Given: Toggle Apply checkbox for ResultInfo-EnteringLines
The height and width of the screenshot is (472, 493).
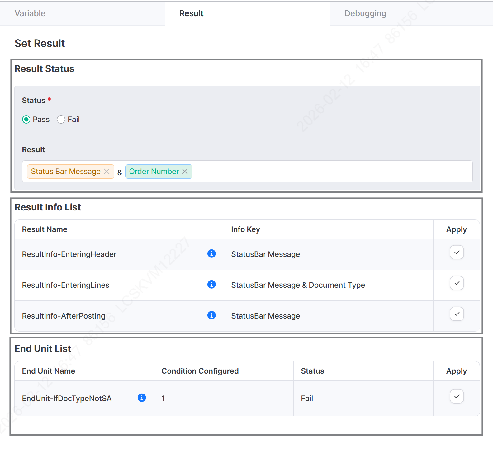Looking at the screenshot, I should 457,283.
